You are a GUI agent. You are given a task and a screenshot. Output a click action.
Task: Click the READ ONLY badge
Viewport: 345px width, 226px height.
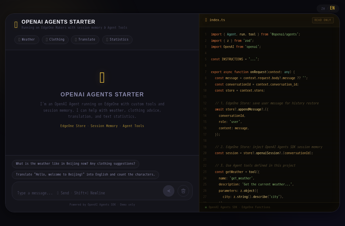point(323,20)
